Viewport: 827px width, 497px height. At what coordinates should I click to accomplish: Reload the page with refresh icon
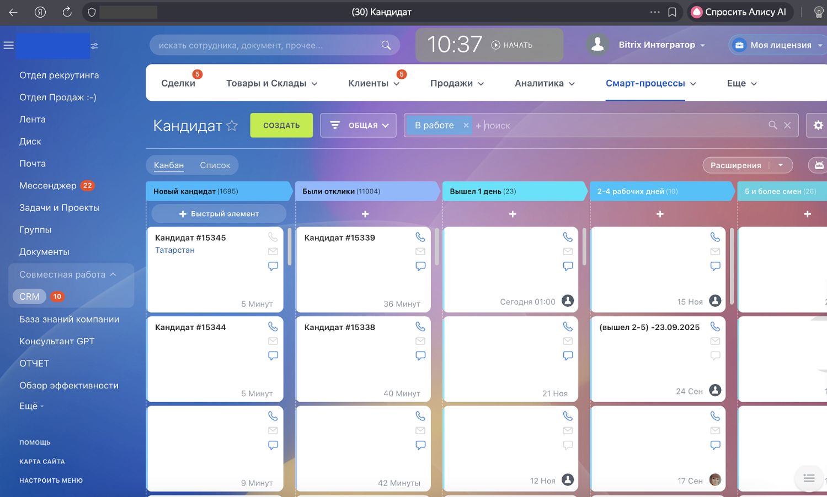click(67, 12)
